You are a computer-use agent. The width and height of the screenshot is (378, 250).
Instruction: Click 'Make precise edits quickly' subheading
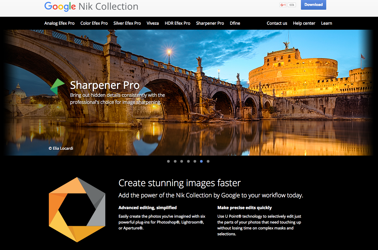coord(244,208)
